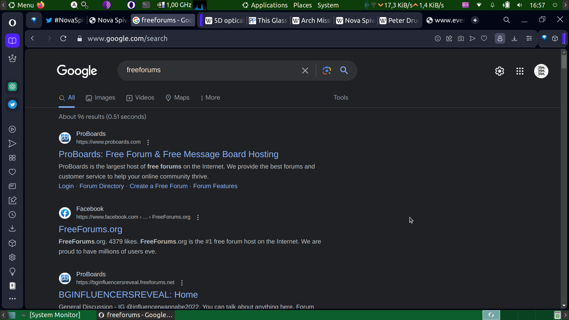Open Google Apps grid menu

520,71
